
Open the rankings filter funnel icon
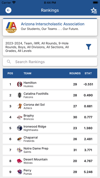pos(89,47)
